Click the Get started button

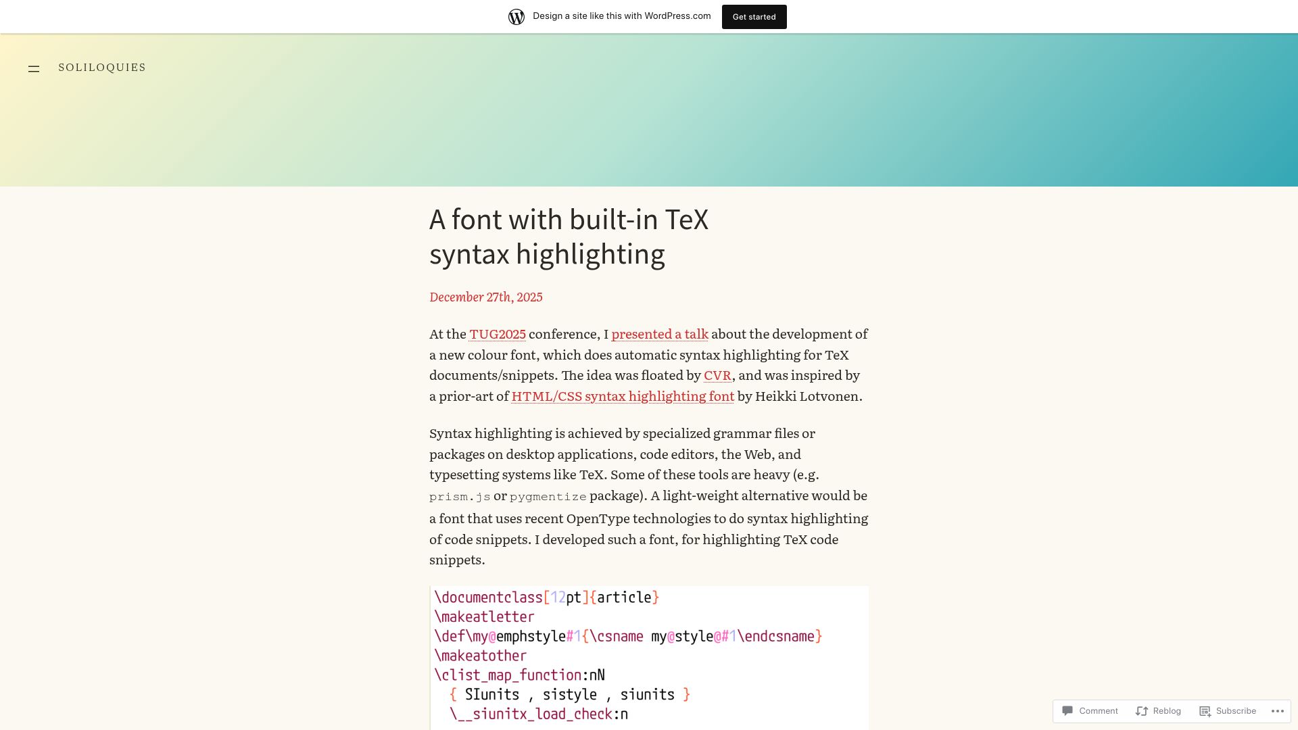point(754,17)
